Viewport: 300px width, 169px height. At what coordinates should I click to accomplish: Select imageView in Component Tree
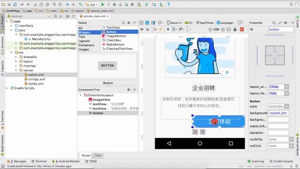coord(101,100)
